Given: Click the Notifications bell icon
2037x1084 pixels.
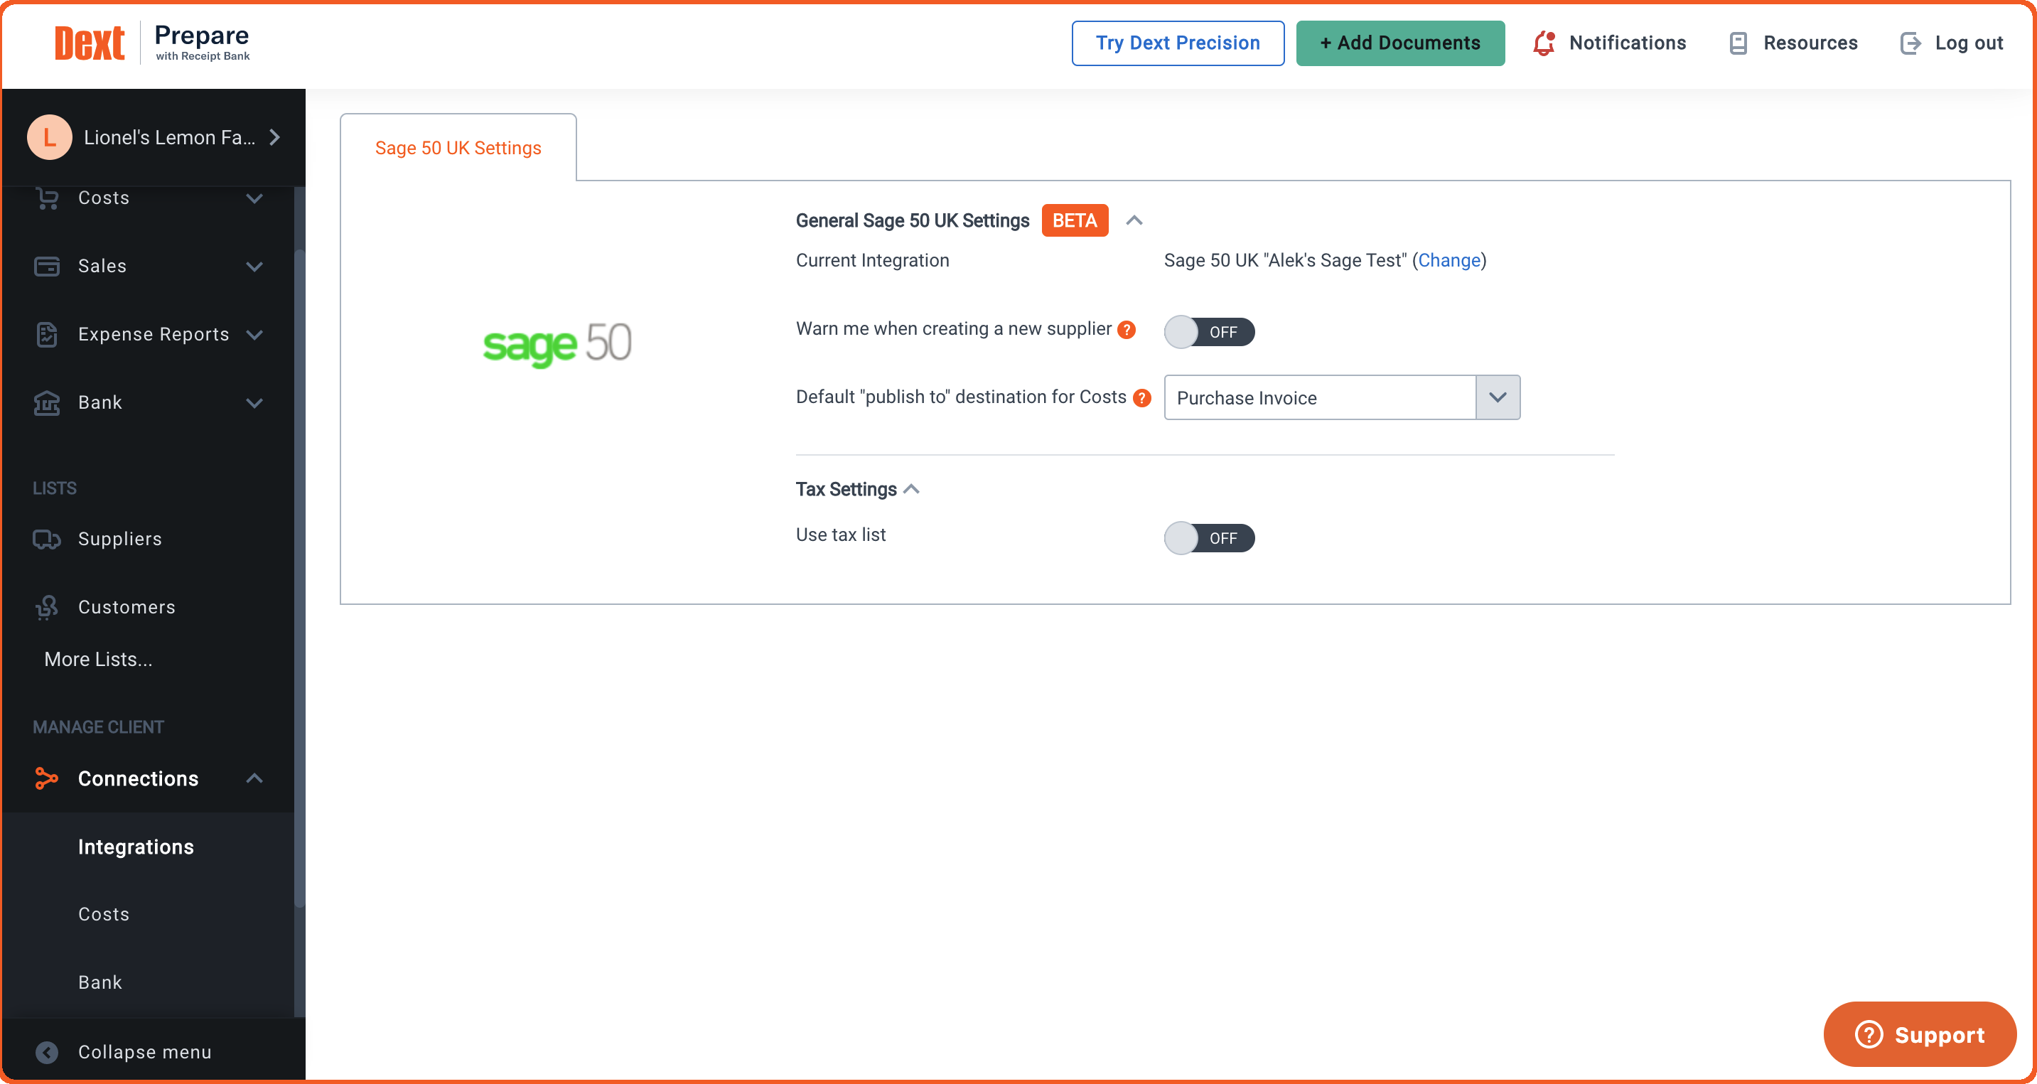Looking at the screenshot, I should [x=1547, y=42].
